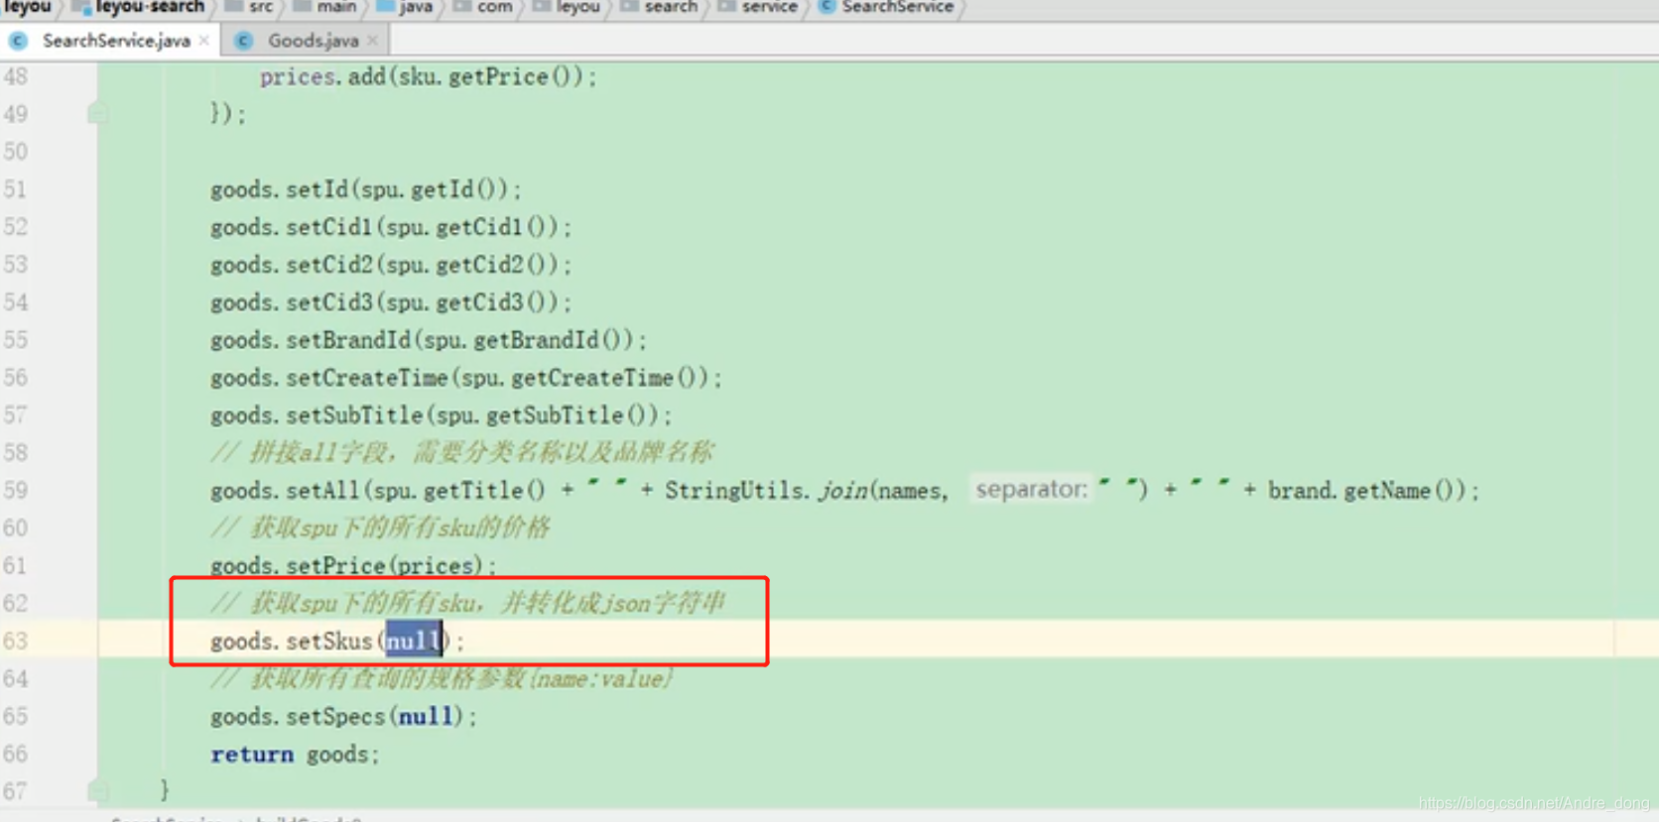Screen dimensions: 1659x822
Task: Click brand.getName() on line 59
Action: pyautogui.click(x=1361, y=490)
